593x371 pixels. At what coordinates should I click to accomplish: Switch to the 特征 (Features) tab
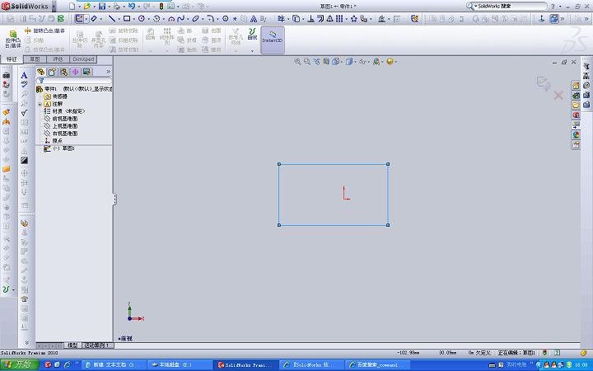[12, 59]
